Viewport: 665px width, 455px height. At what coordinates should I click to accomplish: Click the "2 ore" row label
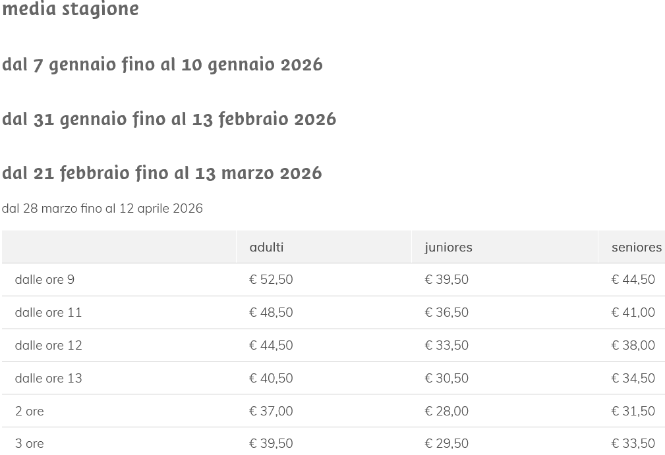click(x=29, y=411)
